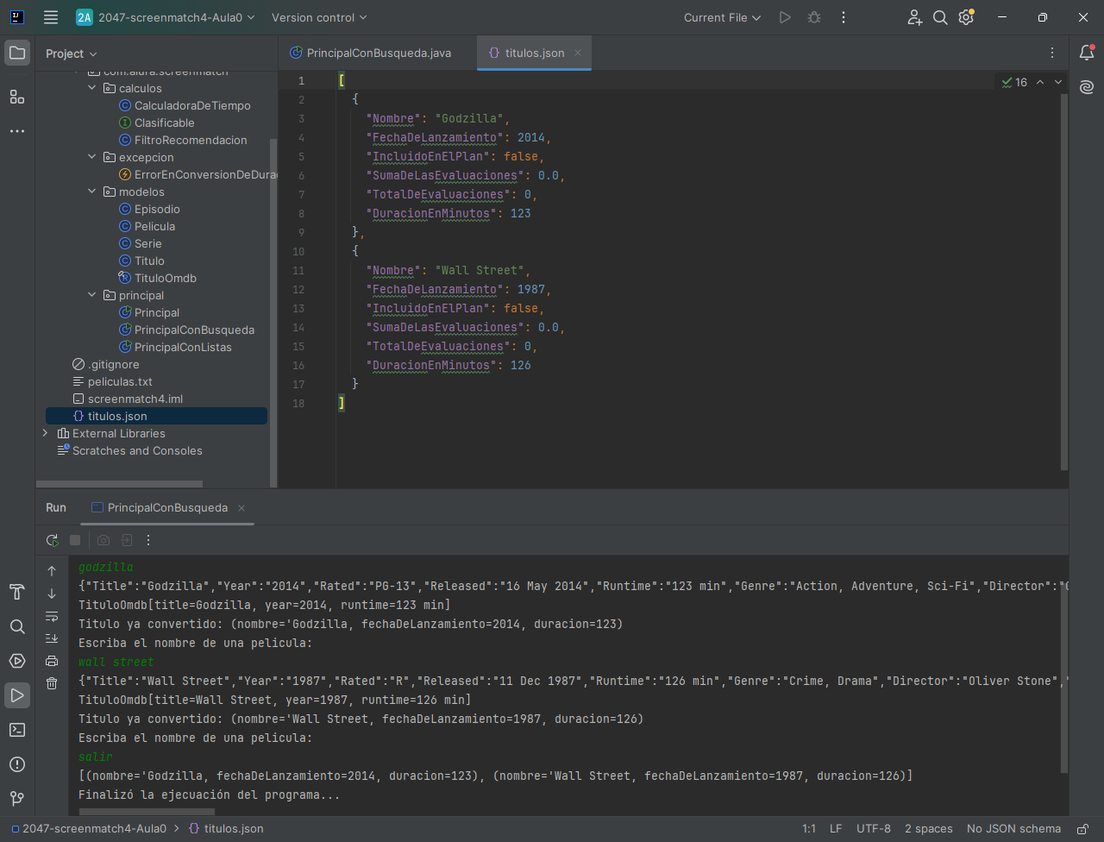This screenshot has height=842, width=1104.
Task: Go to previous highlighted problem arrow
Action: click(x=1040, y=82)
